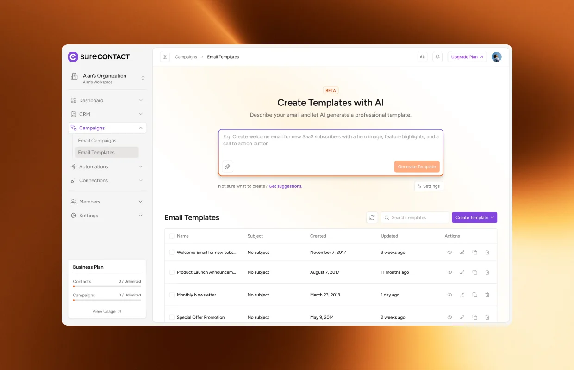
Task: Duplicate Special Offer Promotion template
Action: click(x=474, y=317)
